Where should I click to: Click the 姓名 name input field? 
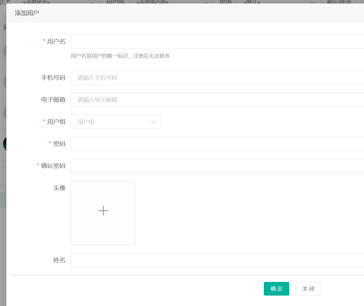(203, 260)
